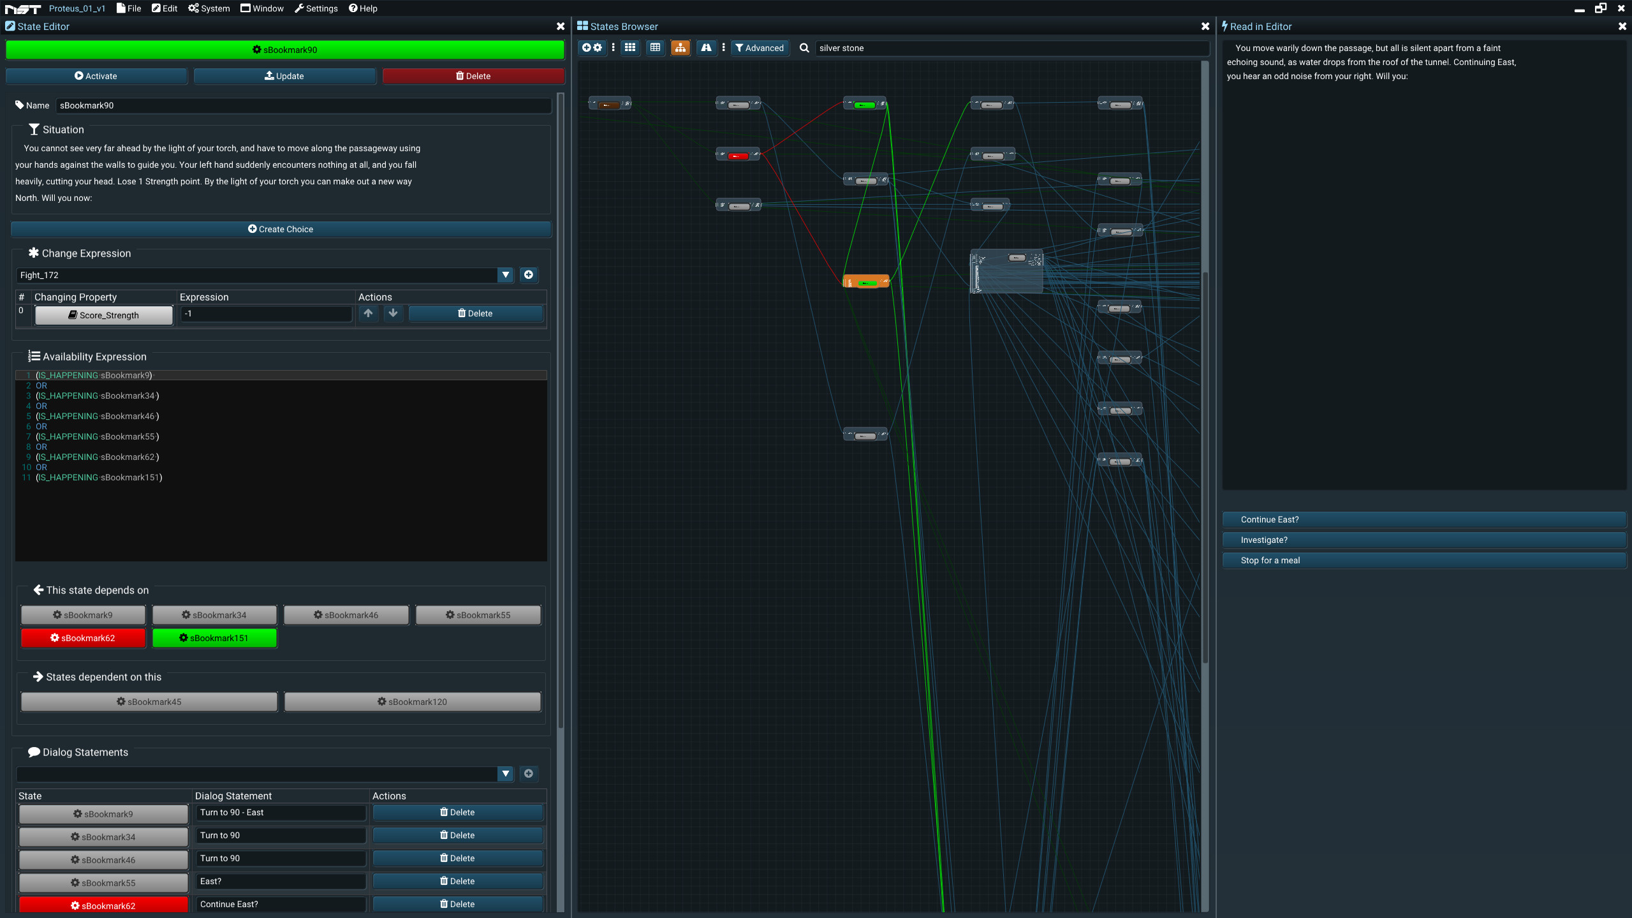Click the magnifier icon next to search field
This screenshot has height=918, width=1632.
[x=804, y=47]
